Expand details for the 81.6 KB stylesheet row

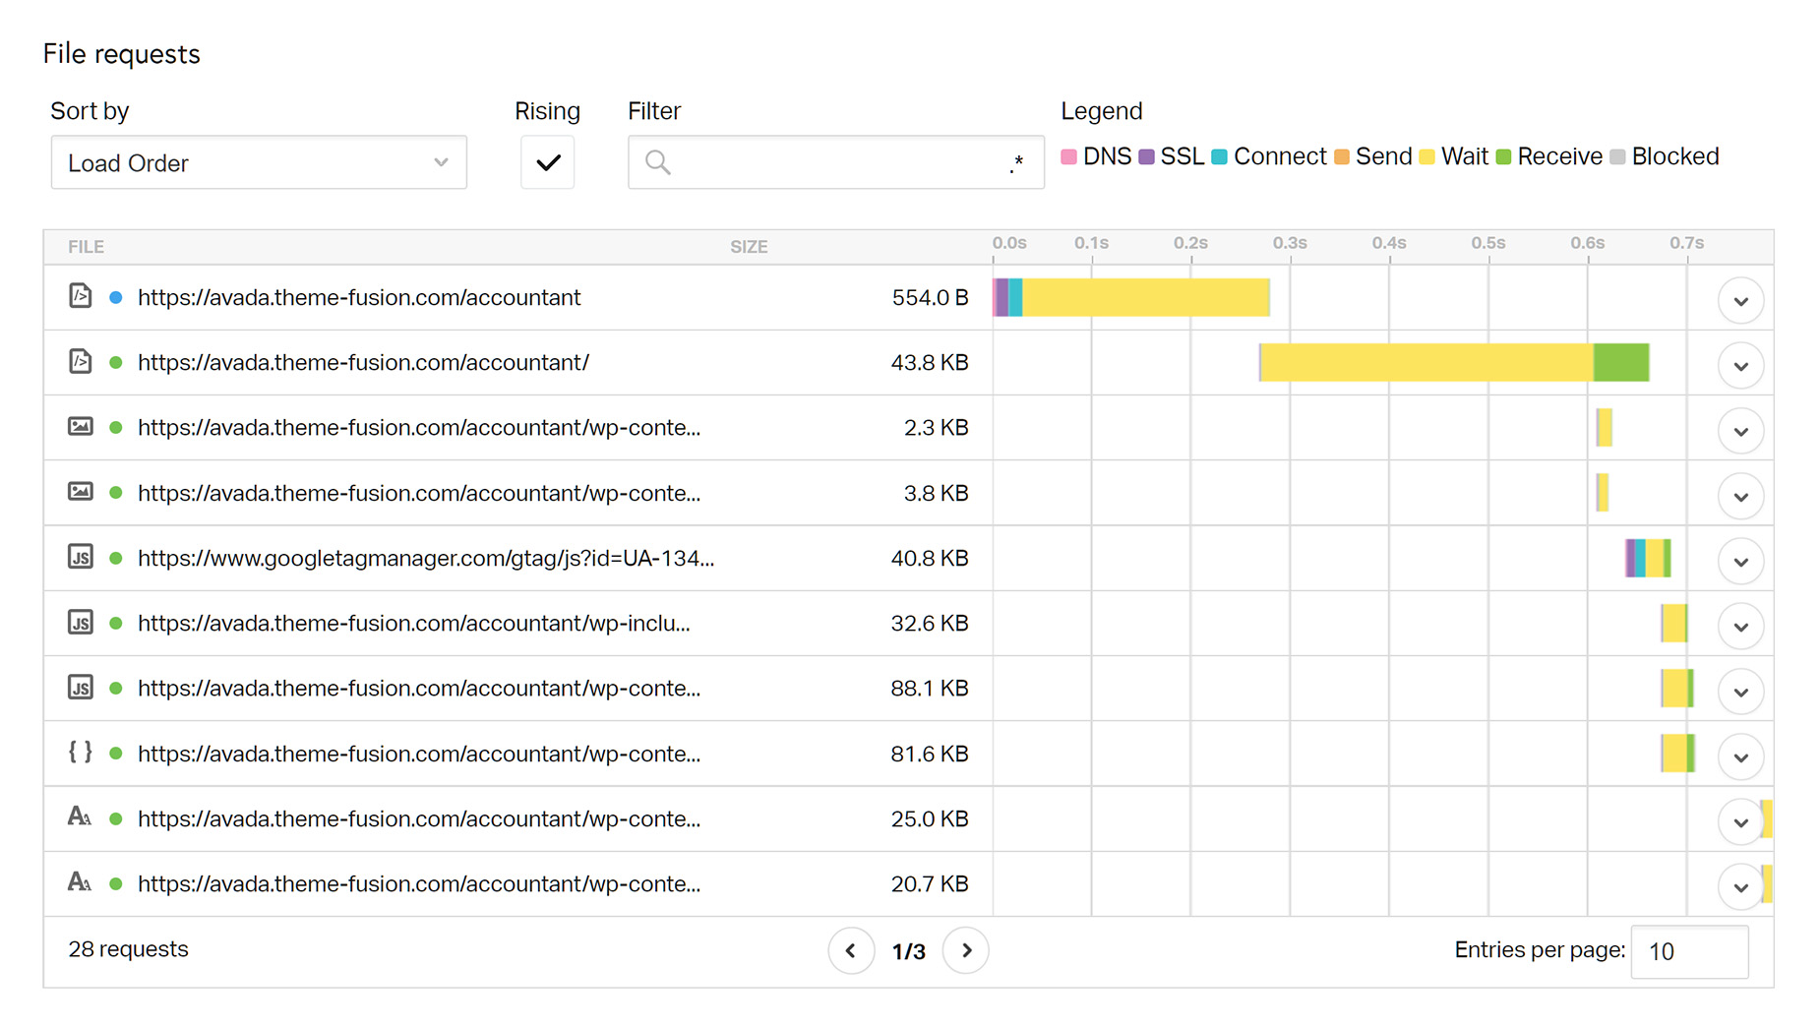(1740, 756)
